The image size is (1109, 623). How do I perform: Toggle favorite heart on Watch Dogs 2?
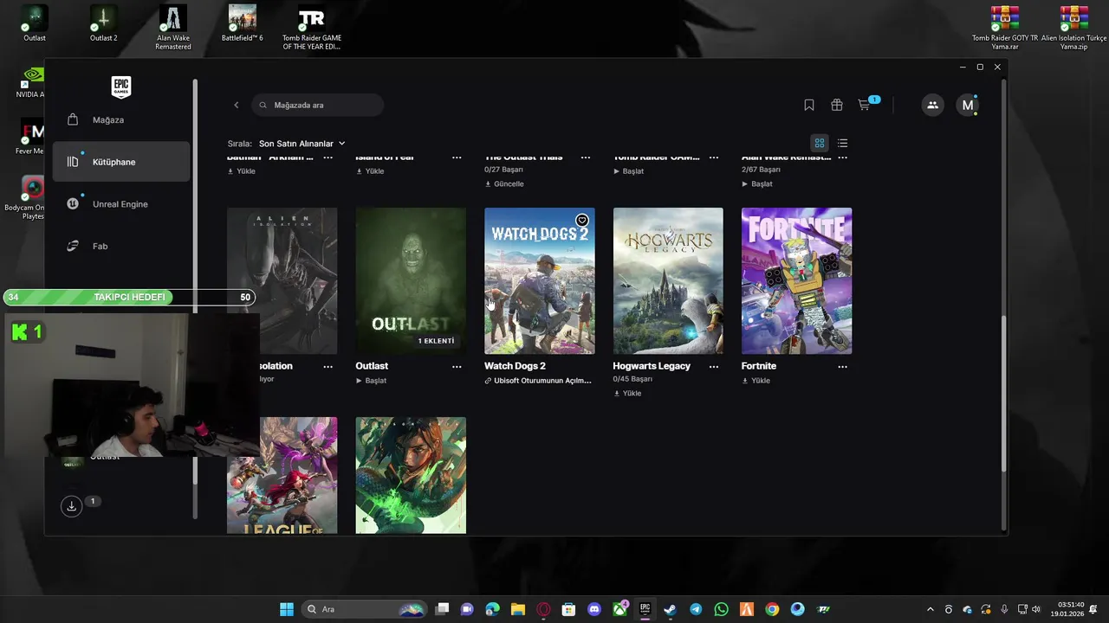point(582,220)
